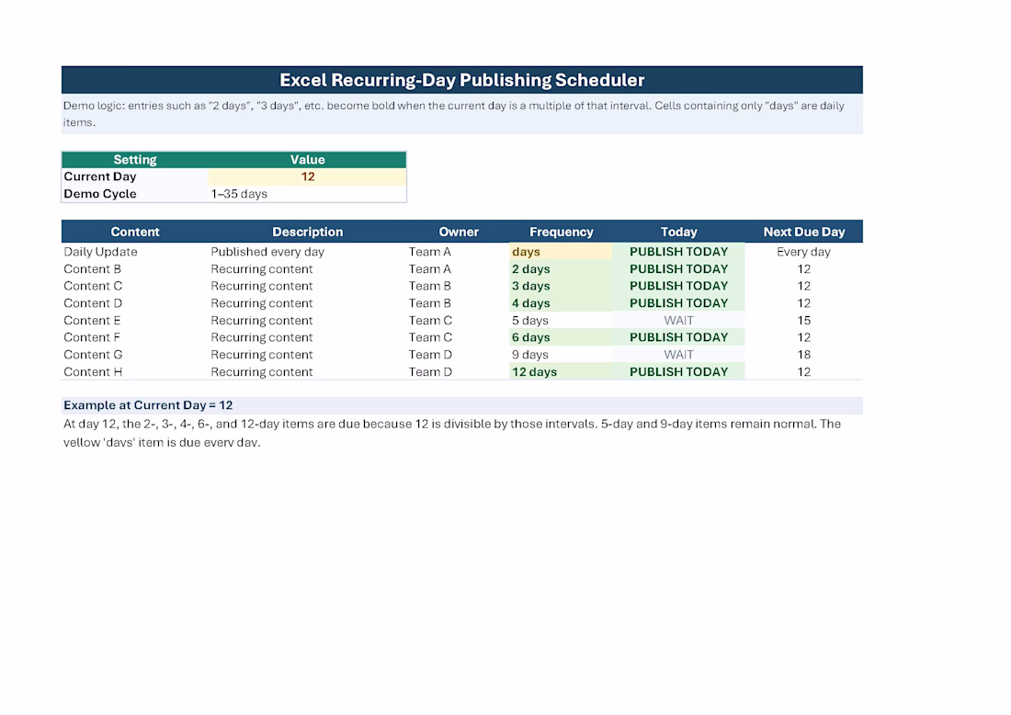Click the 'Description' column header
1011x715 pixels.
[308, 233]
